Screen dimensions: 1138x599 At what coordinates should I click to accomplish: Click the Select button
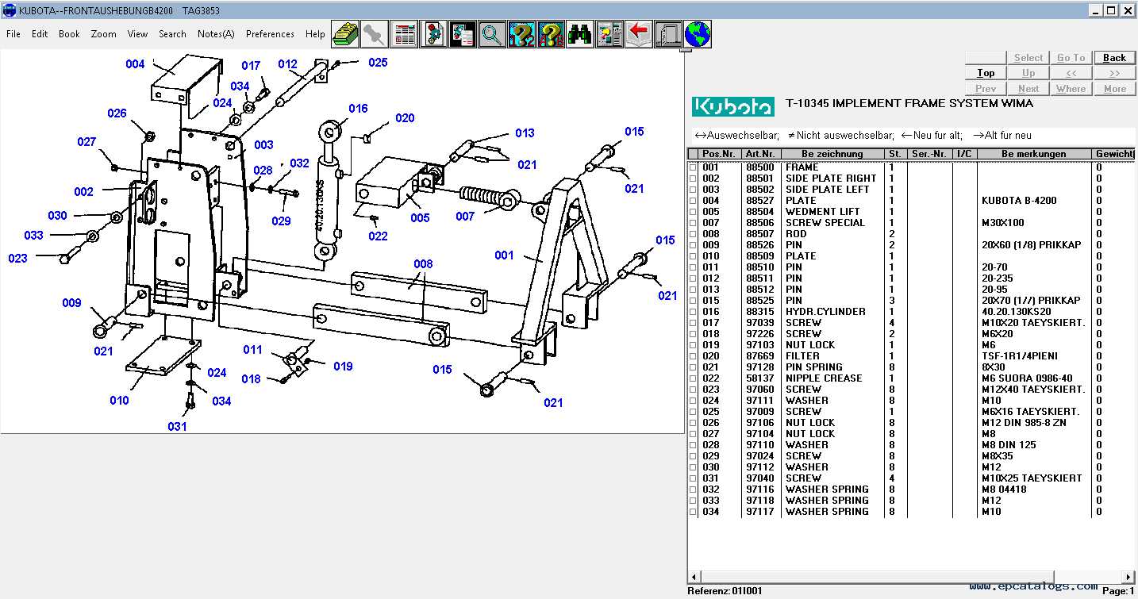point(1028,57)
